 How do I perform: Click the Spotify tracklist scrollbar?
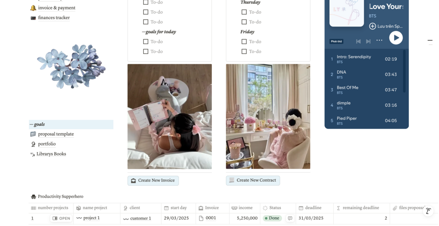pyautogui.click(x=404, y=71)
